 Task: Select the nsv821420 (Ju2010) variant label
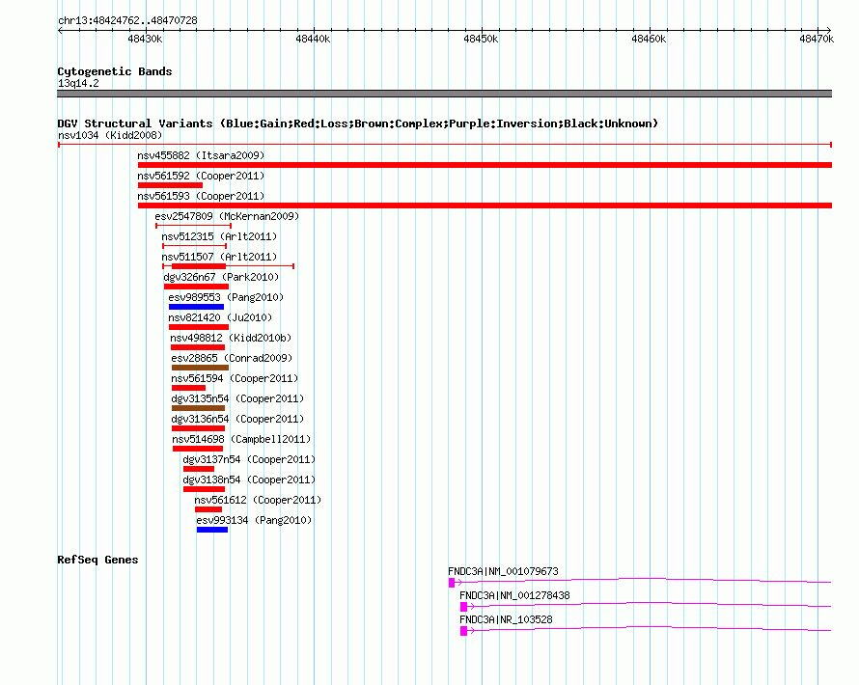[x=220, y=317]
